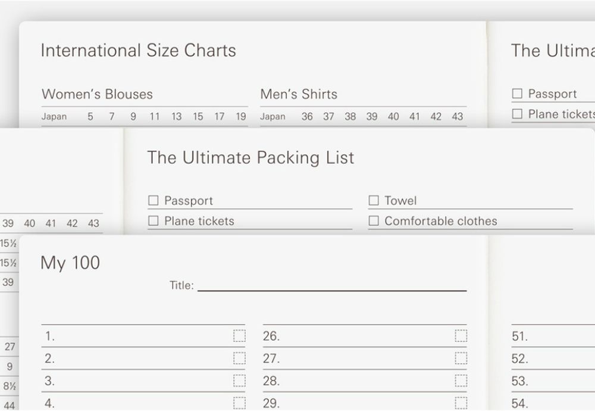Mark the dashed checkbox for item 2.
Viewport: 595px width, 411px height.
tap(239, 358)
